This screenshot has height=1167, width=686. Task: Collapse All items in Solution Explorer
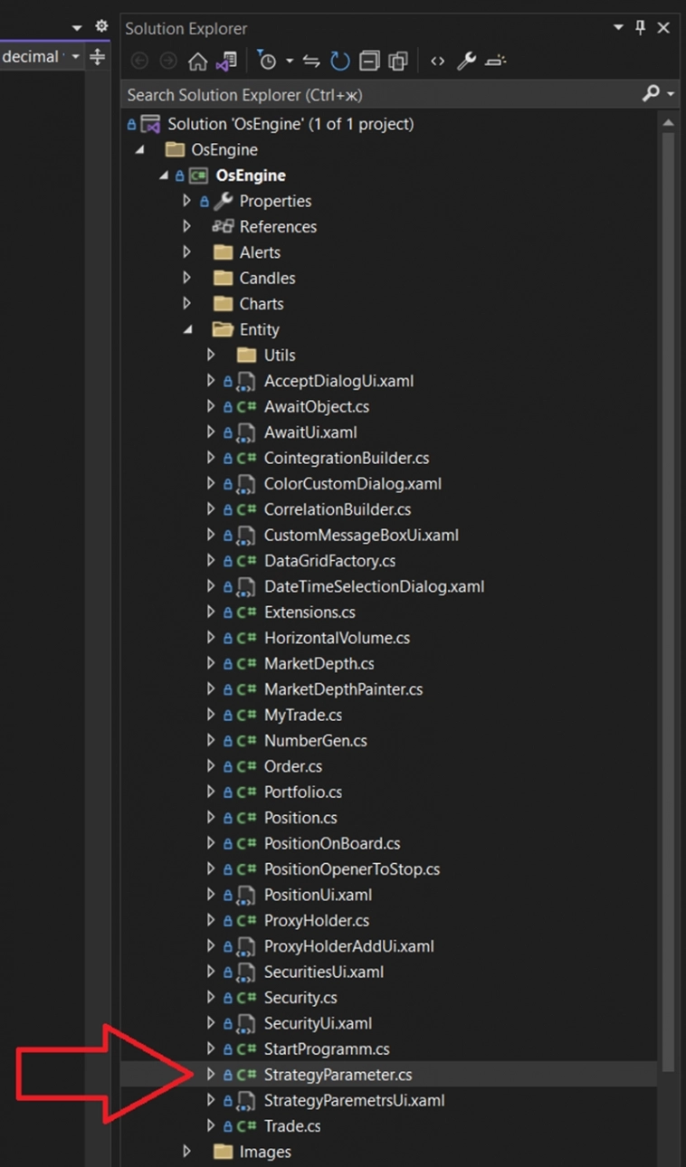(x=368, y=62)
